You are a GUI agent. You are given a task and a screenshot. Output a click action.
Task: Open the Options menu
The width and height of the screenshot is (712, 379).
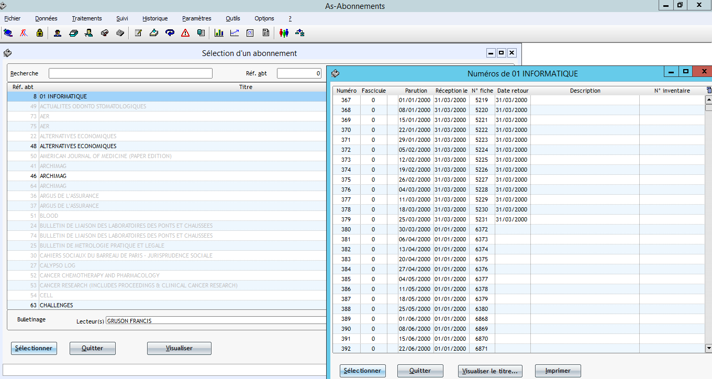click(264, 18)
